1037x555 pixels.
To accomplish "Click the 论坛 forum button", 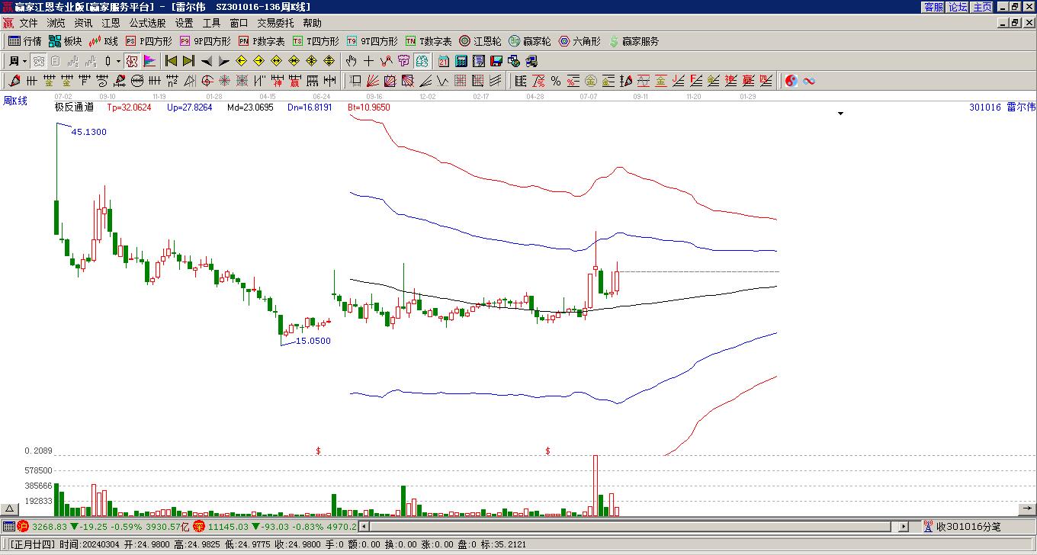I will click(958, 7).
